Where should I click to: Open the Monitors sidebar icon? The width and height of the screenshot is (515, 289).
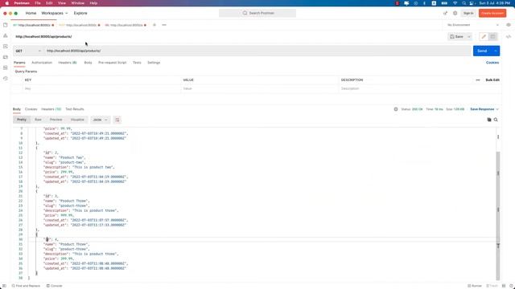(6, 67)
